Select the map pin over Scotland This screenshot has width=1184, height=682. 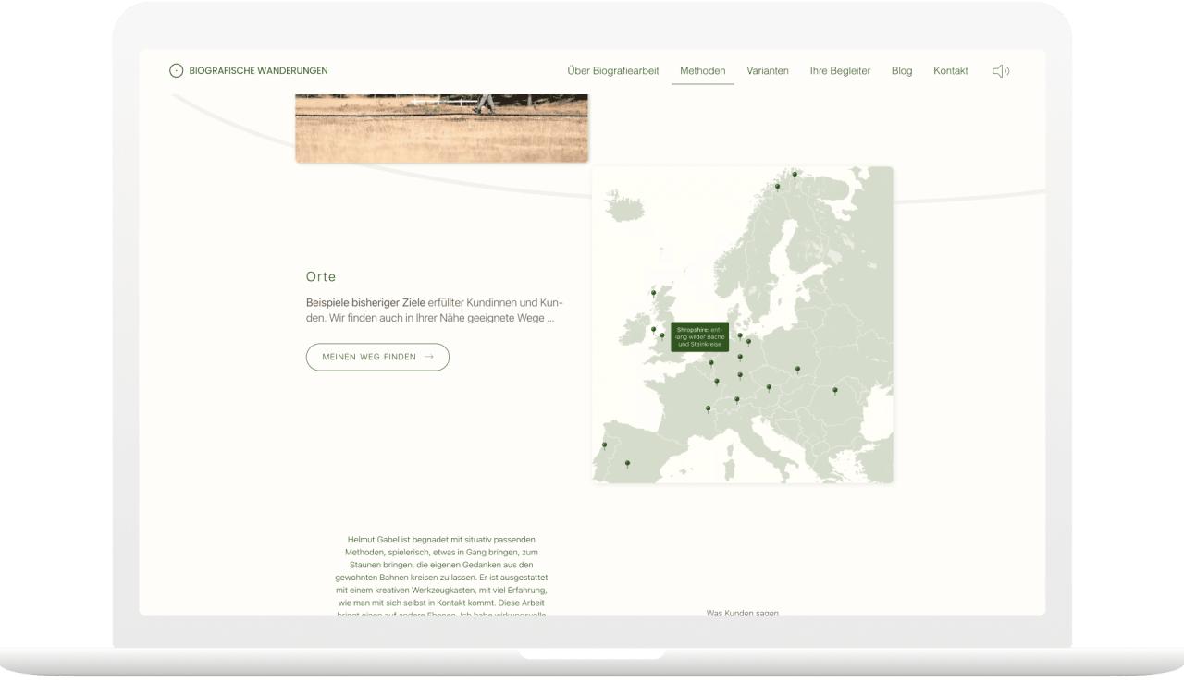654,293
